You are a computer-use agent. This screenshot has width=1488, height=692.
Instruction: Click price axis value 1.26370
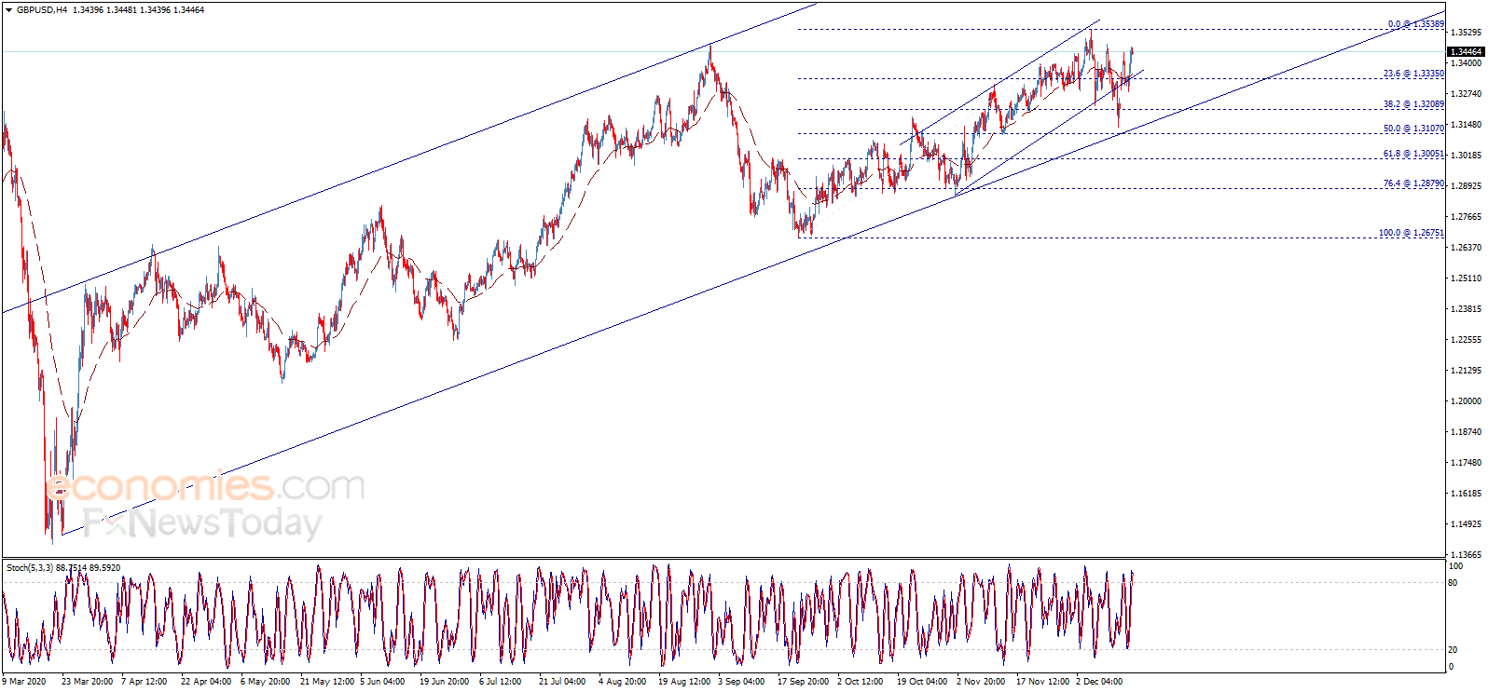[1465, 248]
